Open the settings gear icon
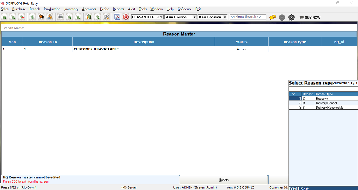This screenshot has width=358, height=190. click(x=291, y=17)
